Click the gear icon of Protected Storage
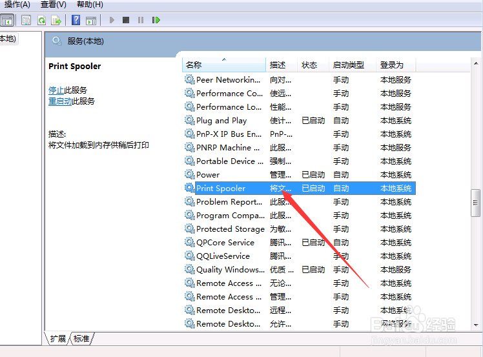 point(189,229)
